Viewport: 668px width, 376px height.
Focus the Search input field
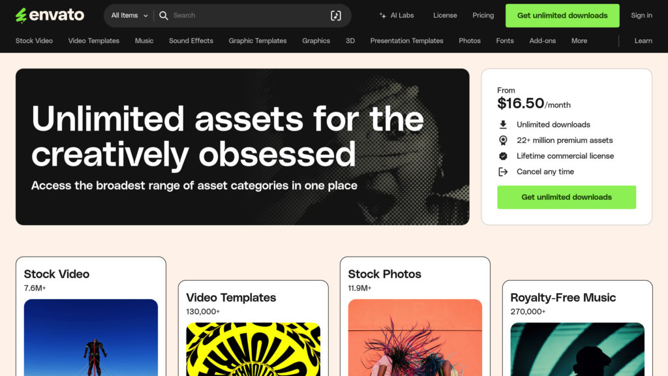[x=249, y=16]
